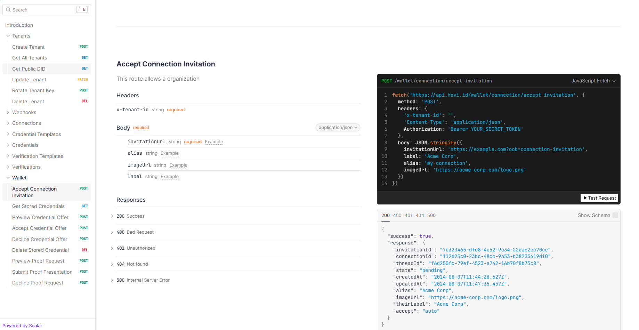Click the search magnifier icon
The image size is (639, 330).
click(x=8, y=10)
